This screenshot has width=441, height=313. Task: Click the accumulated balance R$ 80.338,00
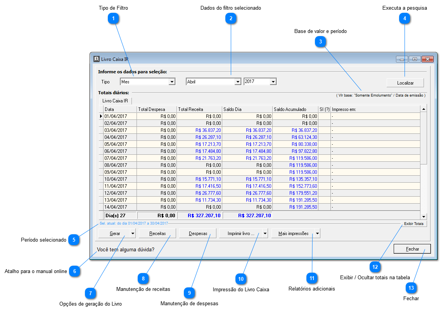pyautogui.click(x=304, y=144)
